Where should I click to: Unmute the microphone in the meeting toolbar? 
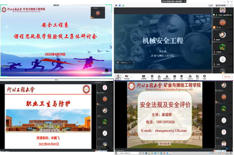118,77
